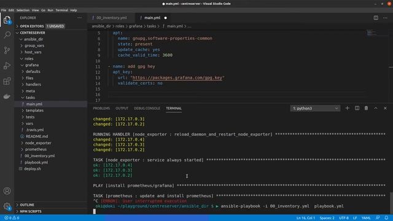
Task: Open the Selection menu
Action: coord(23,10)
